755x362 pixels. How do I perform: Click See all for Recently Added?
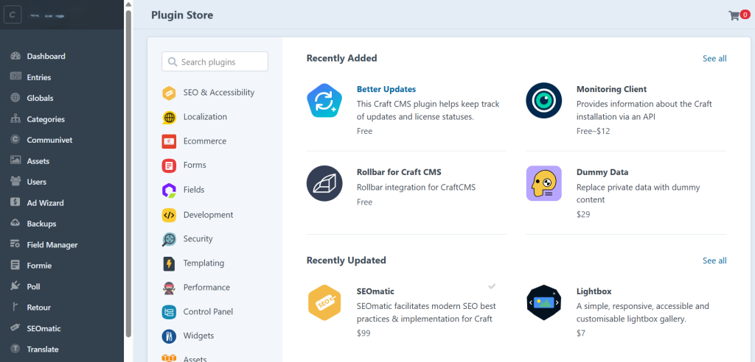pos(714,58)
